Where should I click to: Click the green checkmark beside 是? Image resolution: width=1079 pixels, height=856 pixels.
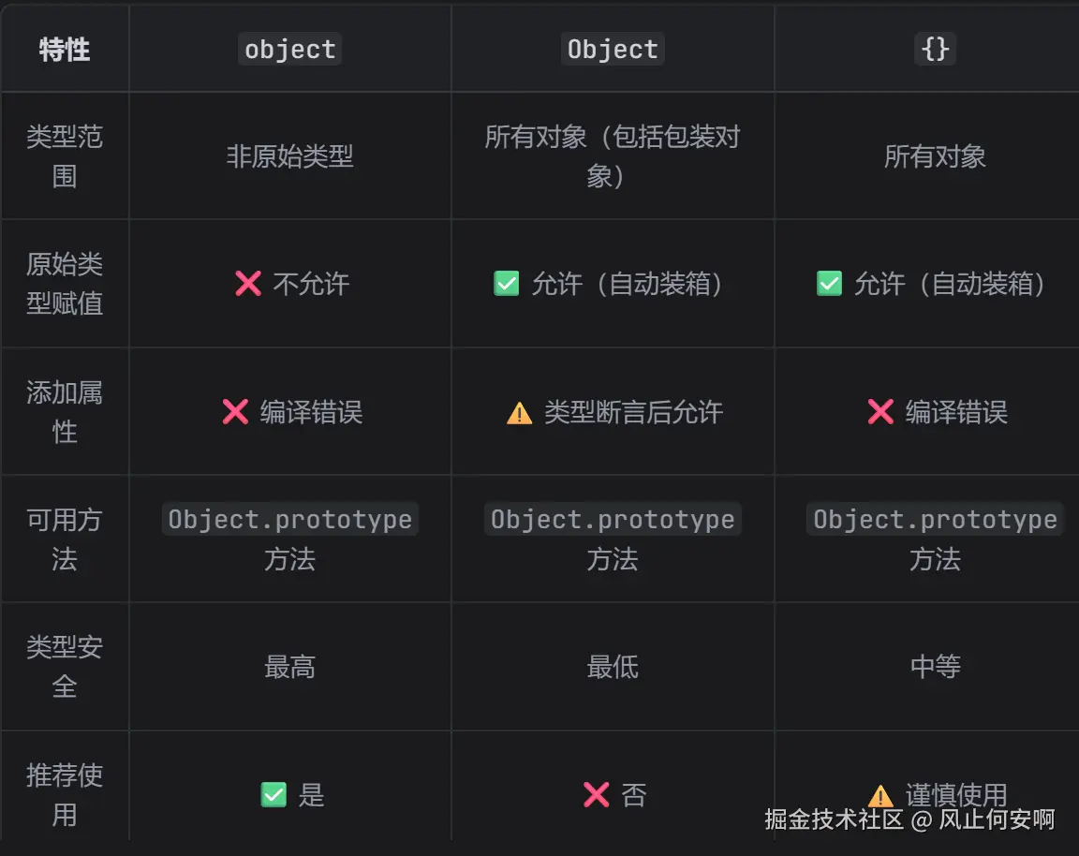point(273,795)
